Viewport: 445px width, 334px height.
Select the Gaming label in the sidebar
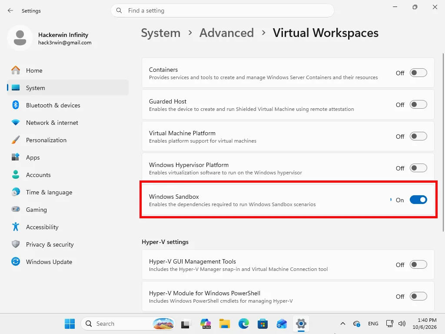[x=37, y=210]
